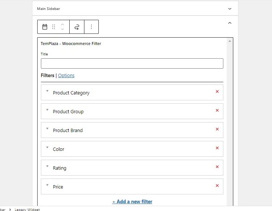Expand the Product Category filter triangle
The height and width of the screenshot is (211, 272).
point(47,91)
